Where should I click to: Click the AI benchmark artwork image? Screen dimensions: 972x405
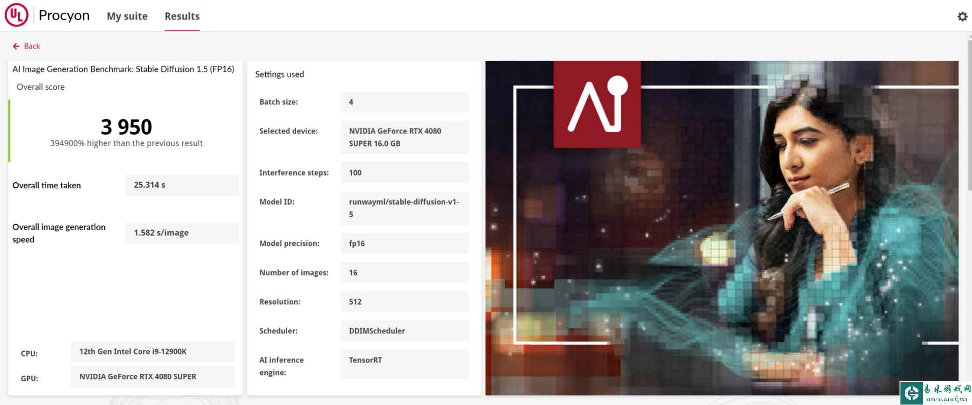722,228
